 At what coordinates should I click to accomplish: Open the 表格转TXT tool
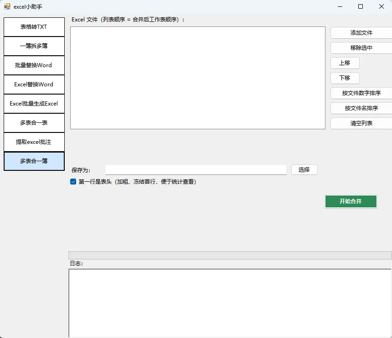coord(34,27)
